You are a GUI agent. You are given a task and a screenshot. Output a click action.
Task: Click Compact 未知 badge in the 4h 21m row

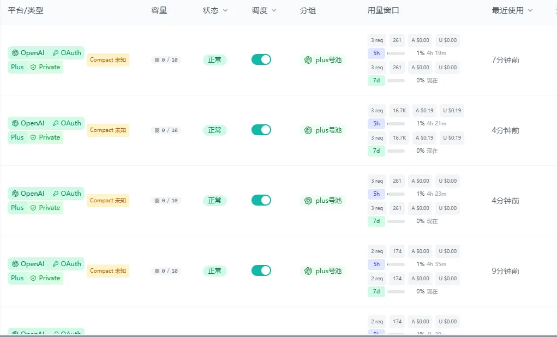(x=108, y=130)
